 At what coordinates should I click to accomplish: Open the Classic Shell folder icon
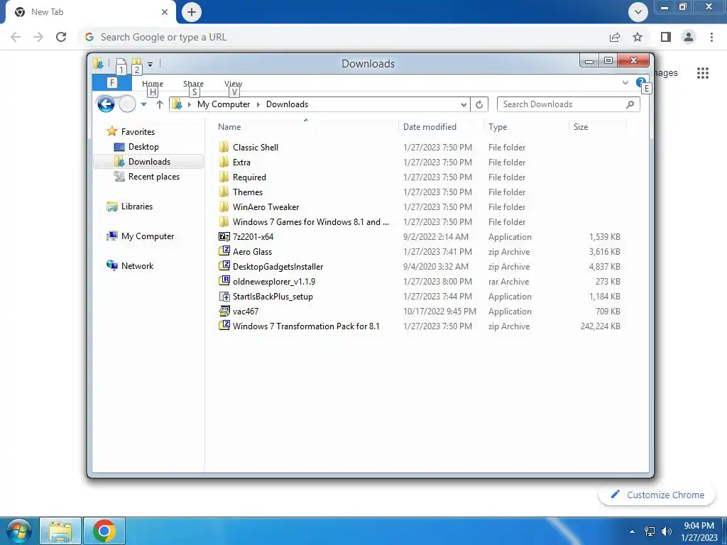224,148
